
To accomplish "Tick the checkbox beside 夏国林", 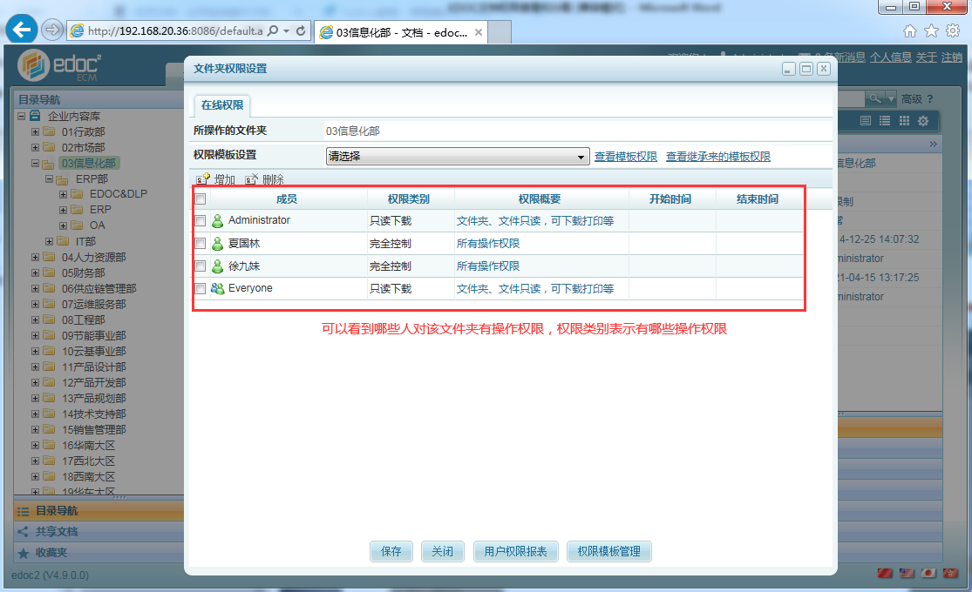I will (201, 244).
